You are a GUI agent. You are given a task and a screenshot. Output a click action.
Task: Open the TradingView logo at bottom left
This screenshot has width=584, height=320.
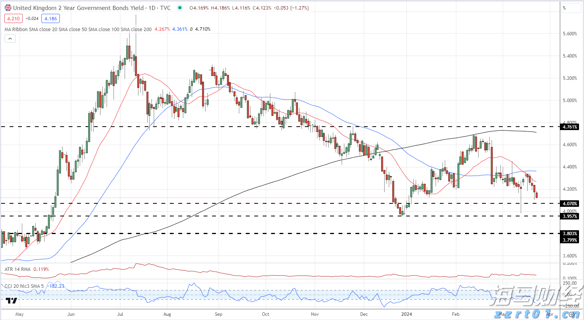coord(12,300)
